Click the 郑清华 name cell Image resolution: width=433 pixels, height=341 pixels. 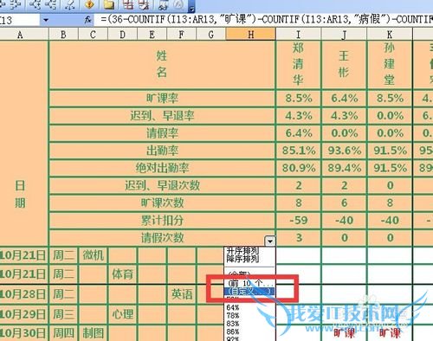tap(299, 65)
